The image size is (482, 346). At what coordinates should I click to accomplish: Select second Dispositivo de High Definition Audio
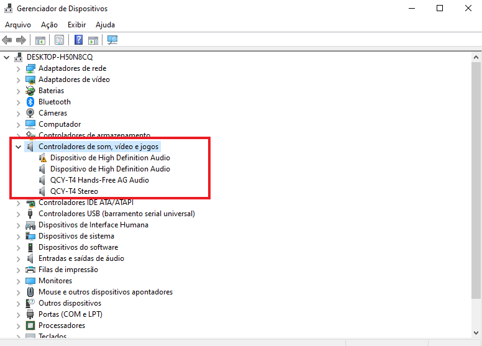[110, 169]
